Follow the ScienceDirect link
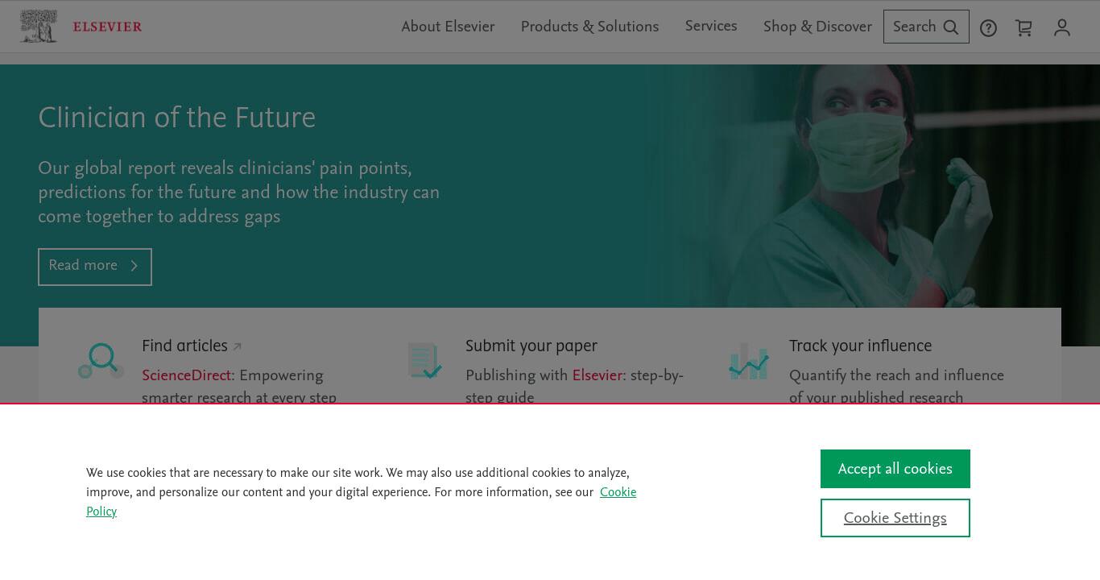 pyautogui.click(x=187, y=375)
